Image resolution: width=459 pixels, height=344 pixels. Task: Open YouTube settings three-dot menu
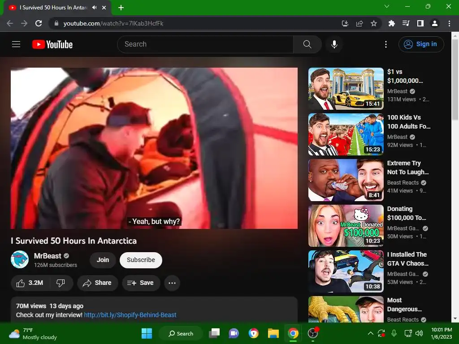click(386, 44)
